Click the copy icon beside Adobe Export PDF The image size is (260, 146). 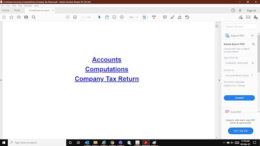tap(253, 44)
